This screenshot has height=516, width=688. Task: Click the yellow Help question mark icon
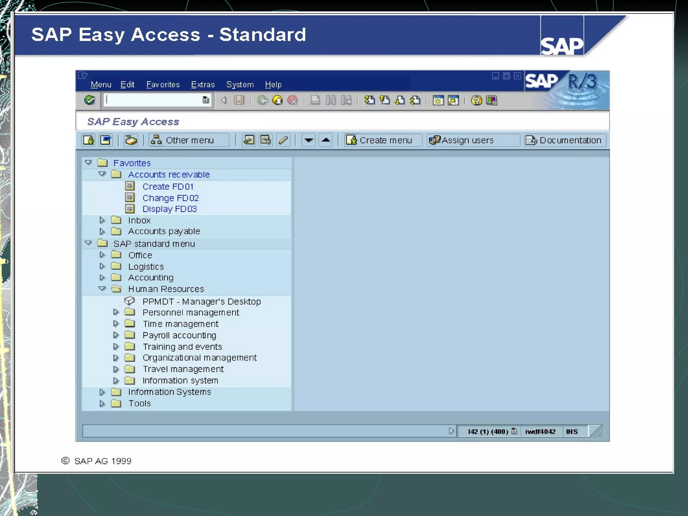tap(476, 100)
